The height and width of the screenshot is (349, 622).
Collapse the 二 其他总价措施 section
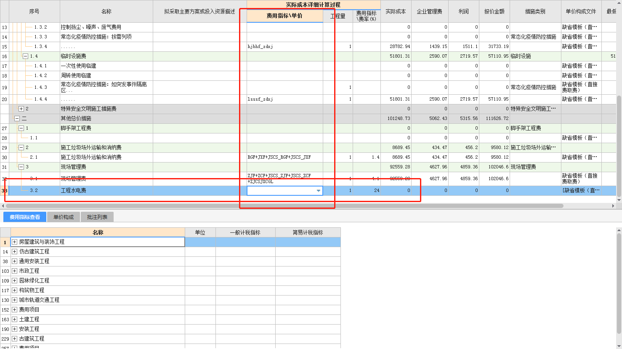coord(17,119)
